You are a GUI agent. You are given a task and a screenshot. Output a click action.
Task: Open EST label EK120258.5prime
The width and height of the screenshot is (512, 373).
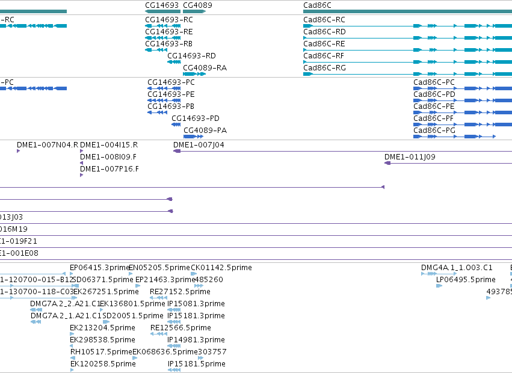pos(103,365)
